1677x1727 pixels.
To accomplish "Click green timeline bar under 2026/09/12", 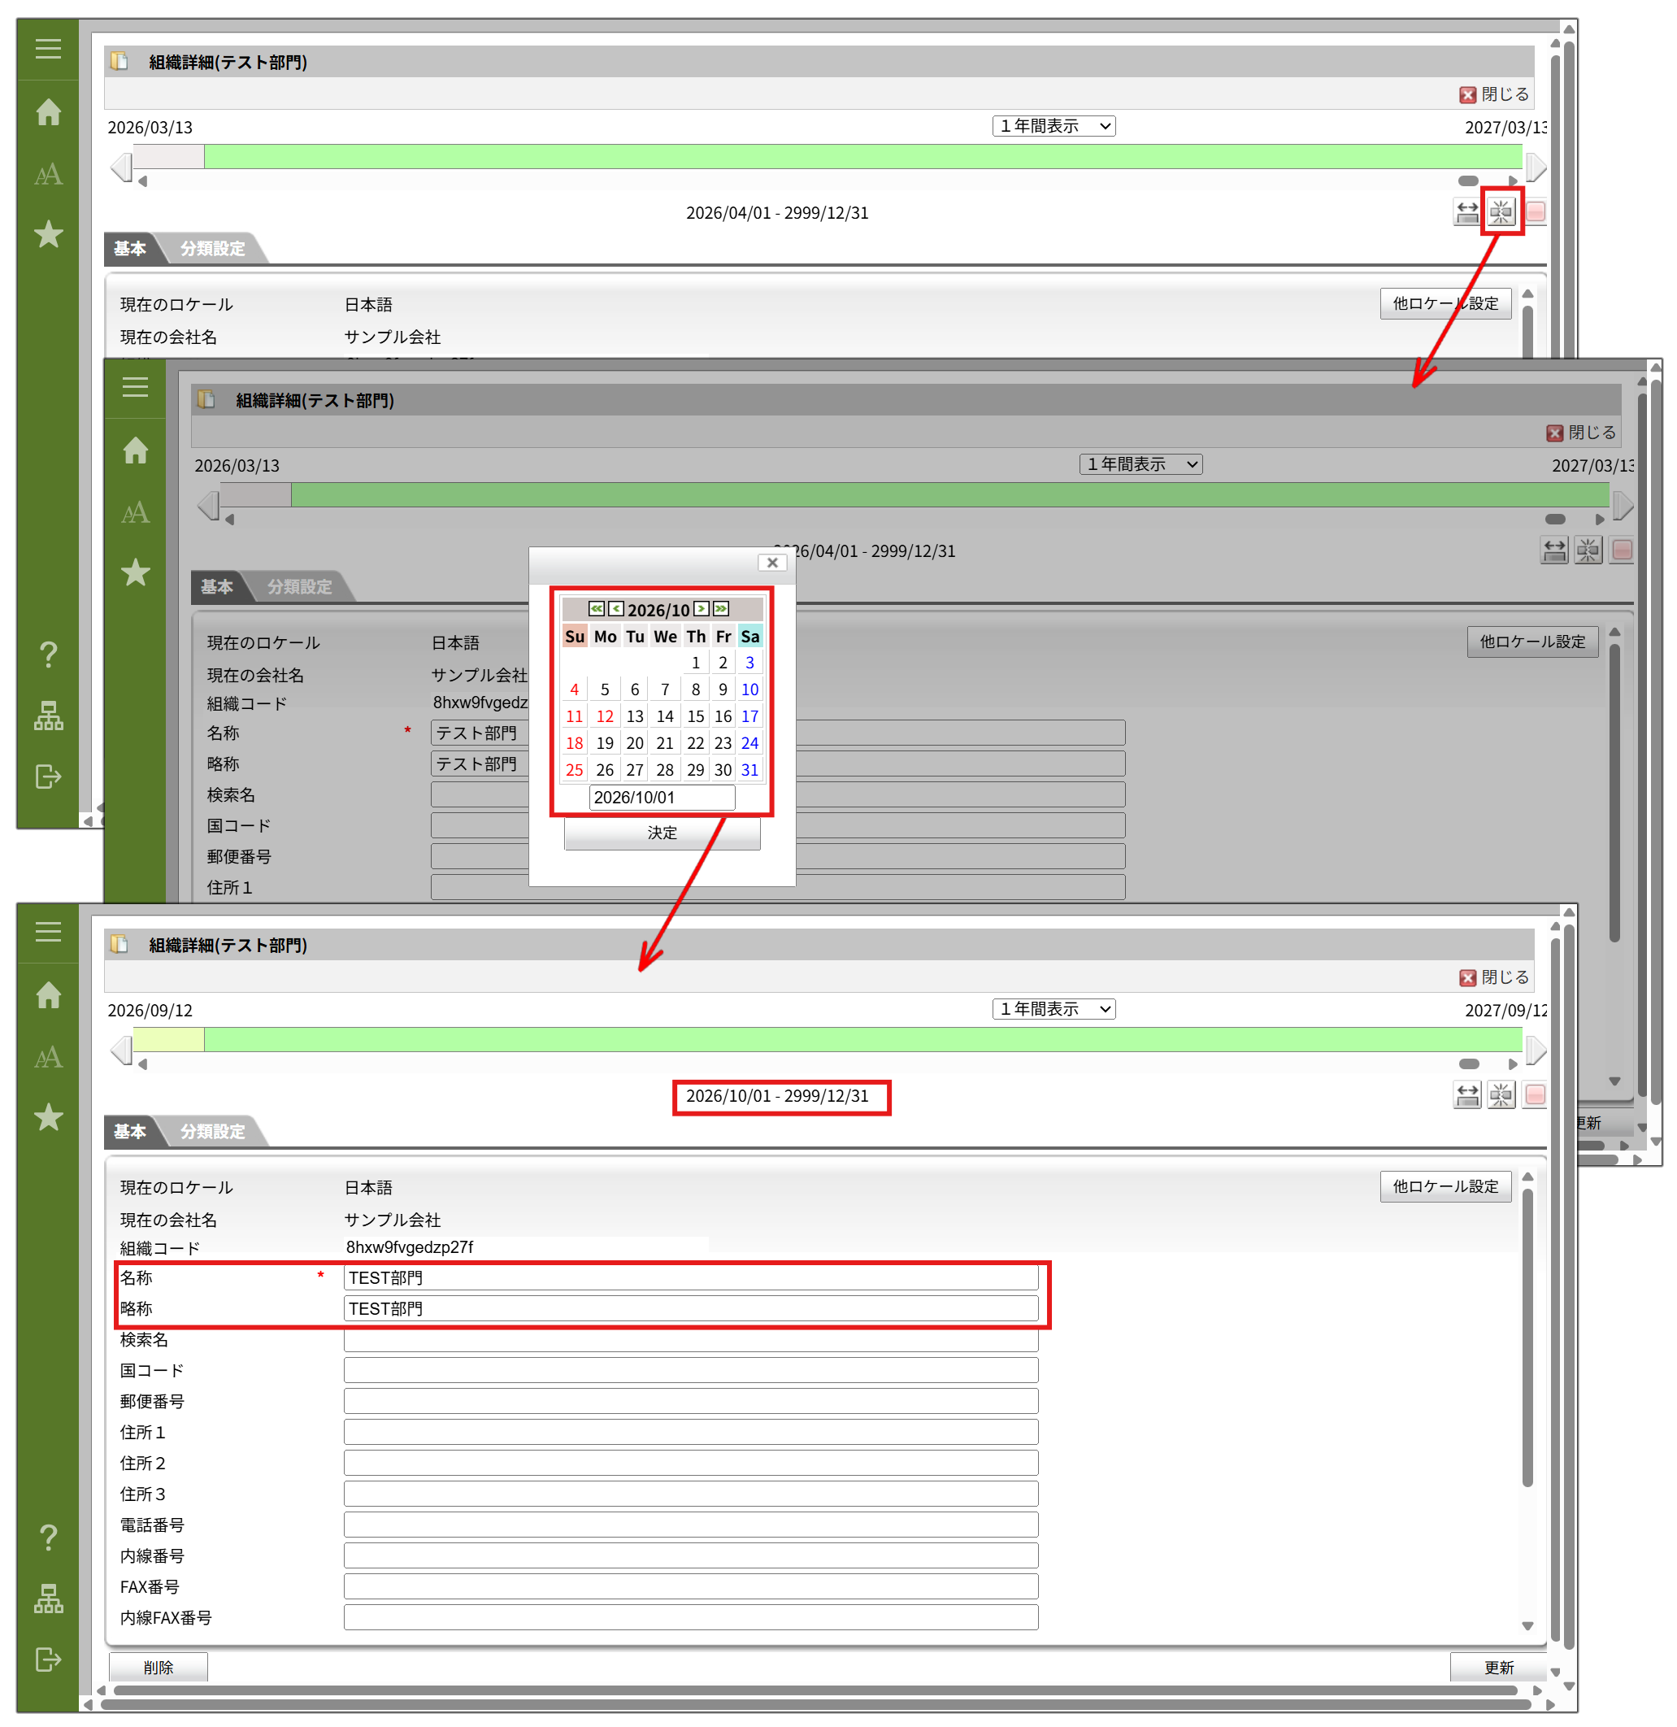I will coord(862,1040).
